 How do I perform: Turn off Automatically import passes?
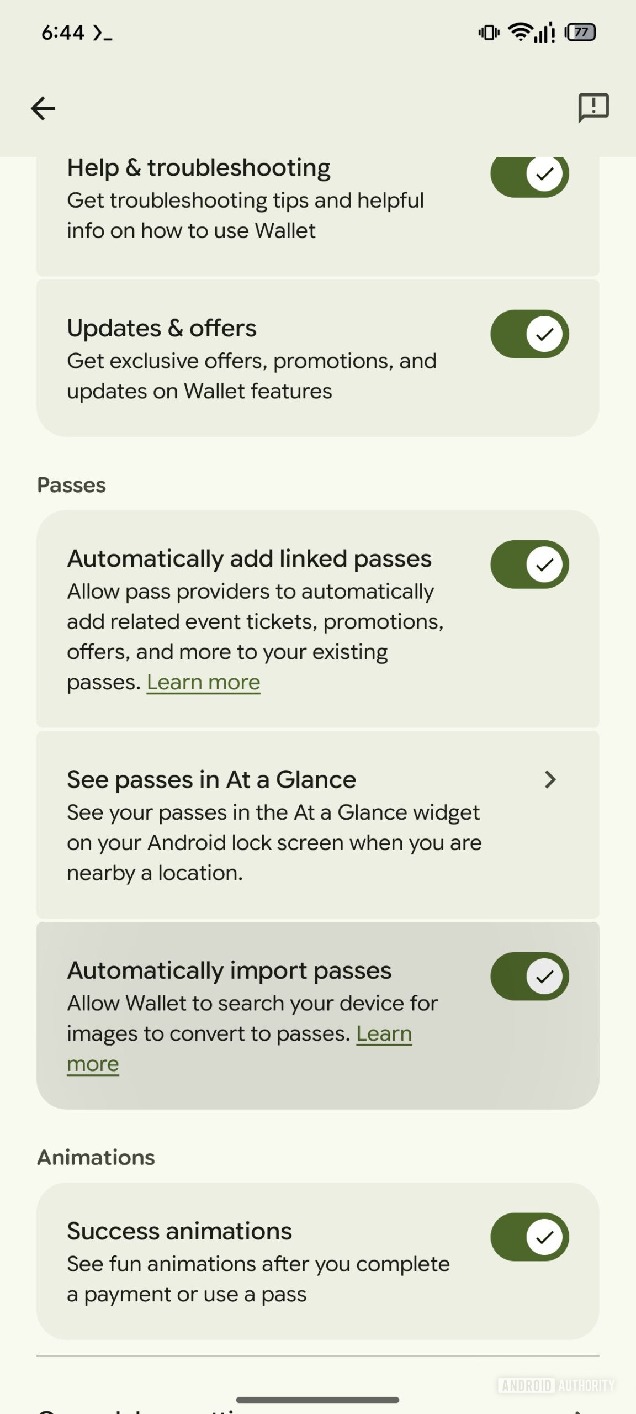coord(529,976)
